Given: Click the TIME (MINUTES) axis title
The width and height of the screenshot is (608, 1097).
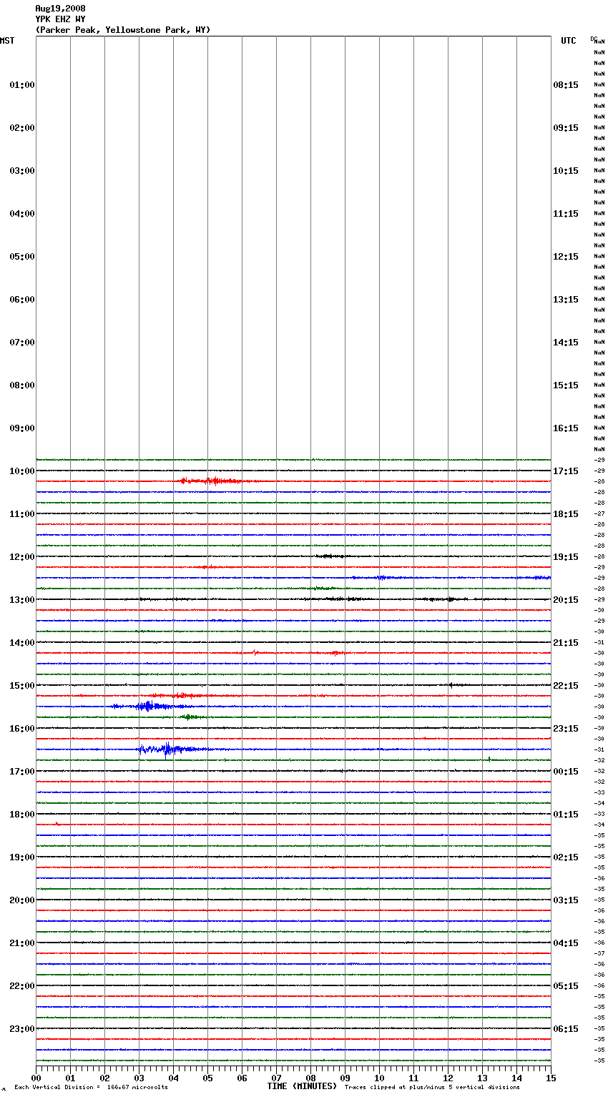Looking at the screenshot, I should point(302,1086).
